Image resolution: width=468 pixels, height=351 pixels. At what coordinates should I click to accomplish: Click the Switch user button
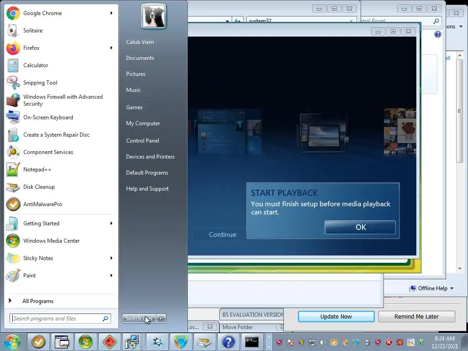click(139, 319)
